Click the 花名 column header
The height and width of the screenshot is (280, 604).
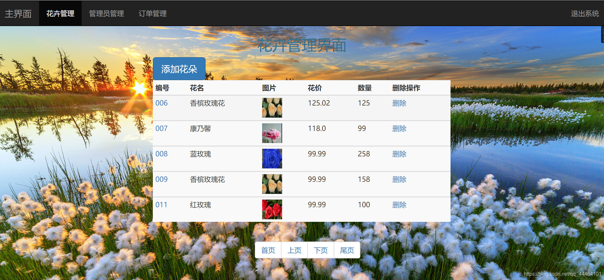pyautogui.click(x=197, y=88)
